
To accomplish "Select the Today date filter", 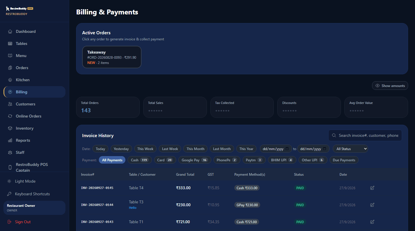I will click(100, 149).
